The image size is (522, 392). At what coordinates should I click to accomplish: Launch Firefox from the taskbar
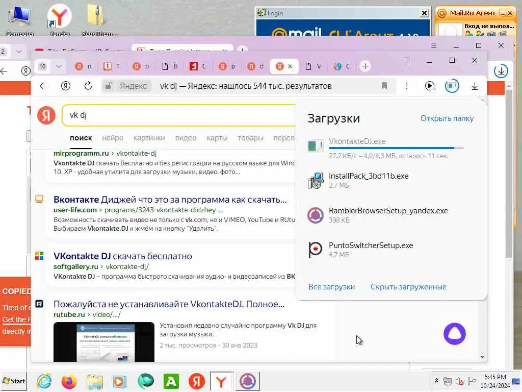tap(69, 381)
